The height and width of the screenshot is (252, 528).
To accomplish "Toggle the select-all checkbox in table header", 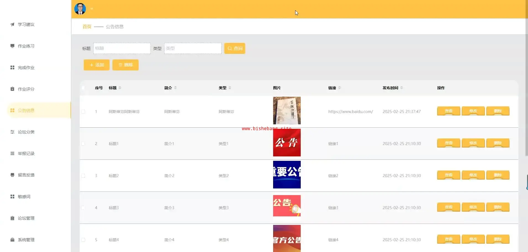I will tap(83, 88).
